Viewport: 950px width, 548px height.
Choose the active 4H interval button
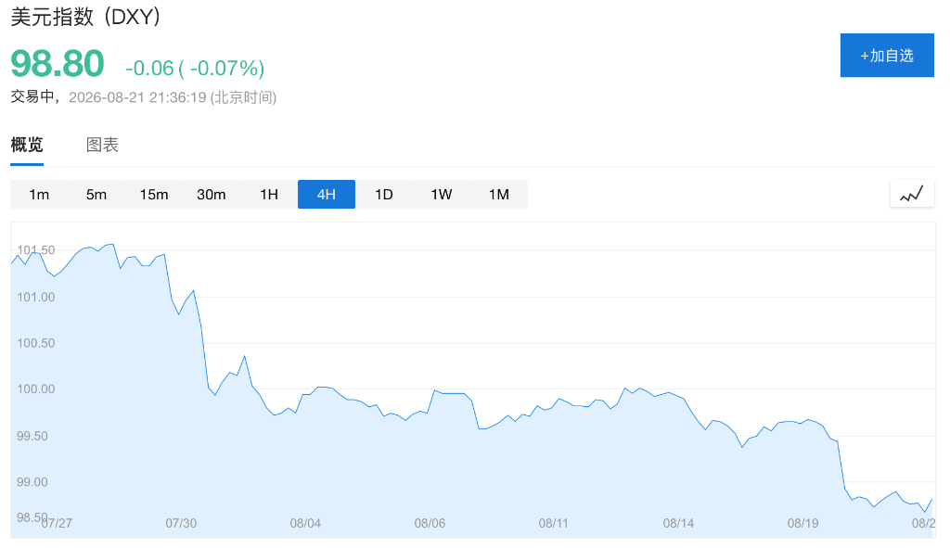tap(327, 195)
